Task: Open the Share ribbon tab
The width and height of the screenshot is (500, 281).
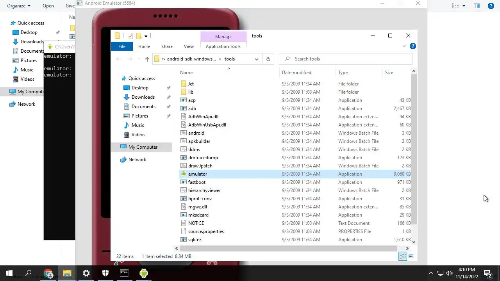Action: [167, 46]
